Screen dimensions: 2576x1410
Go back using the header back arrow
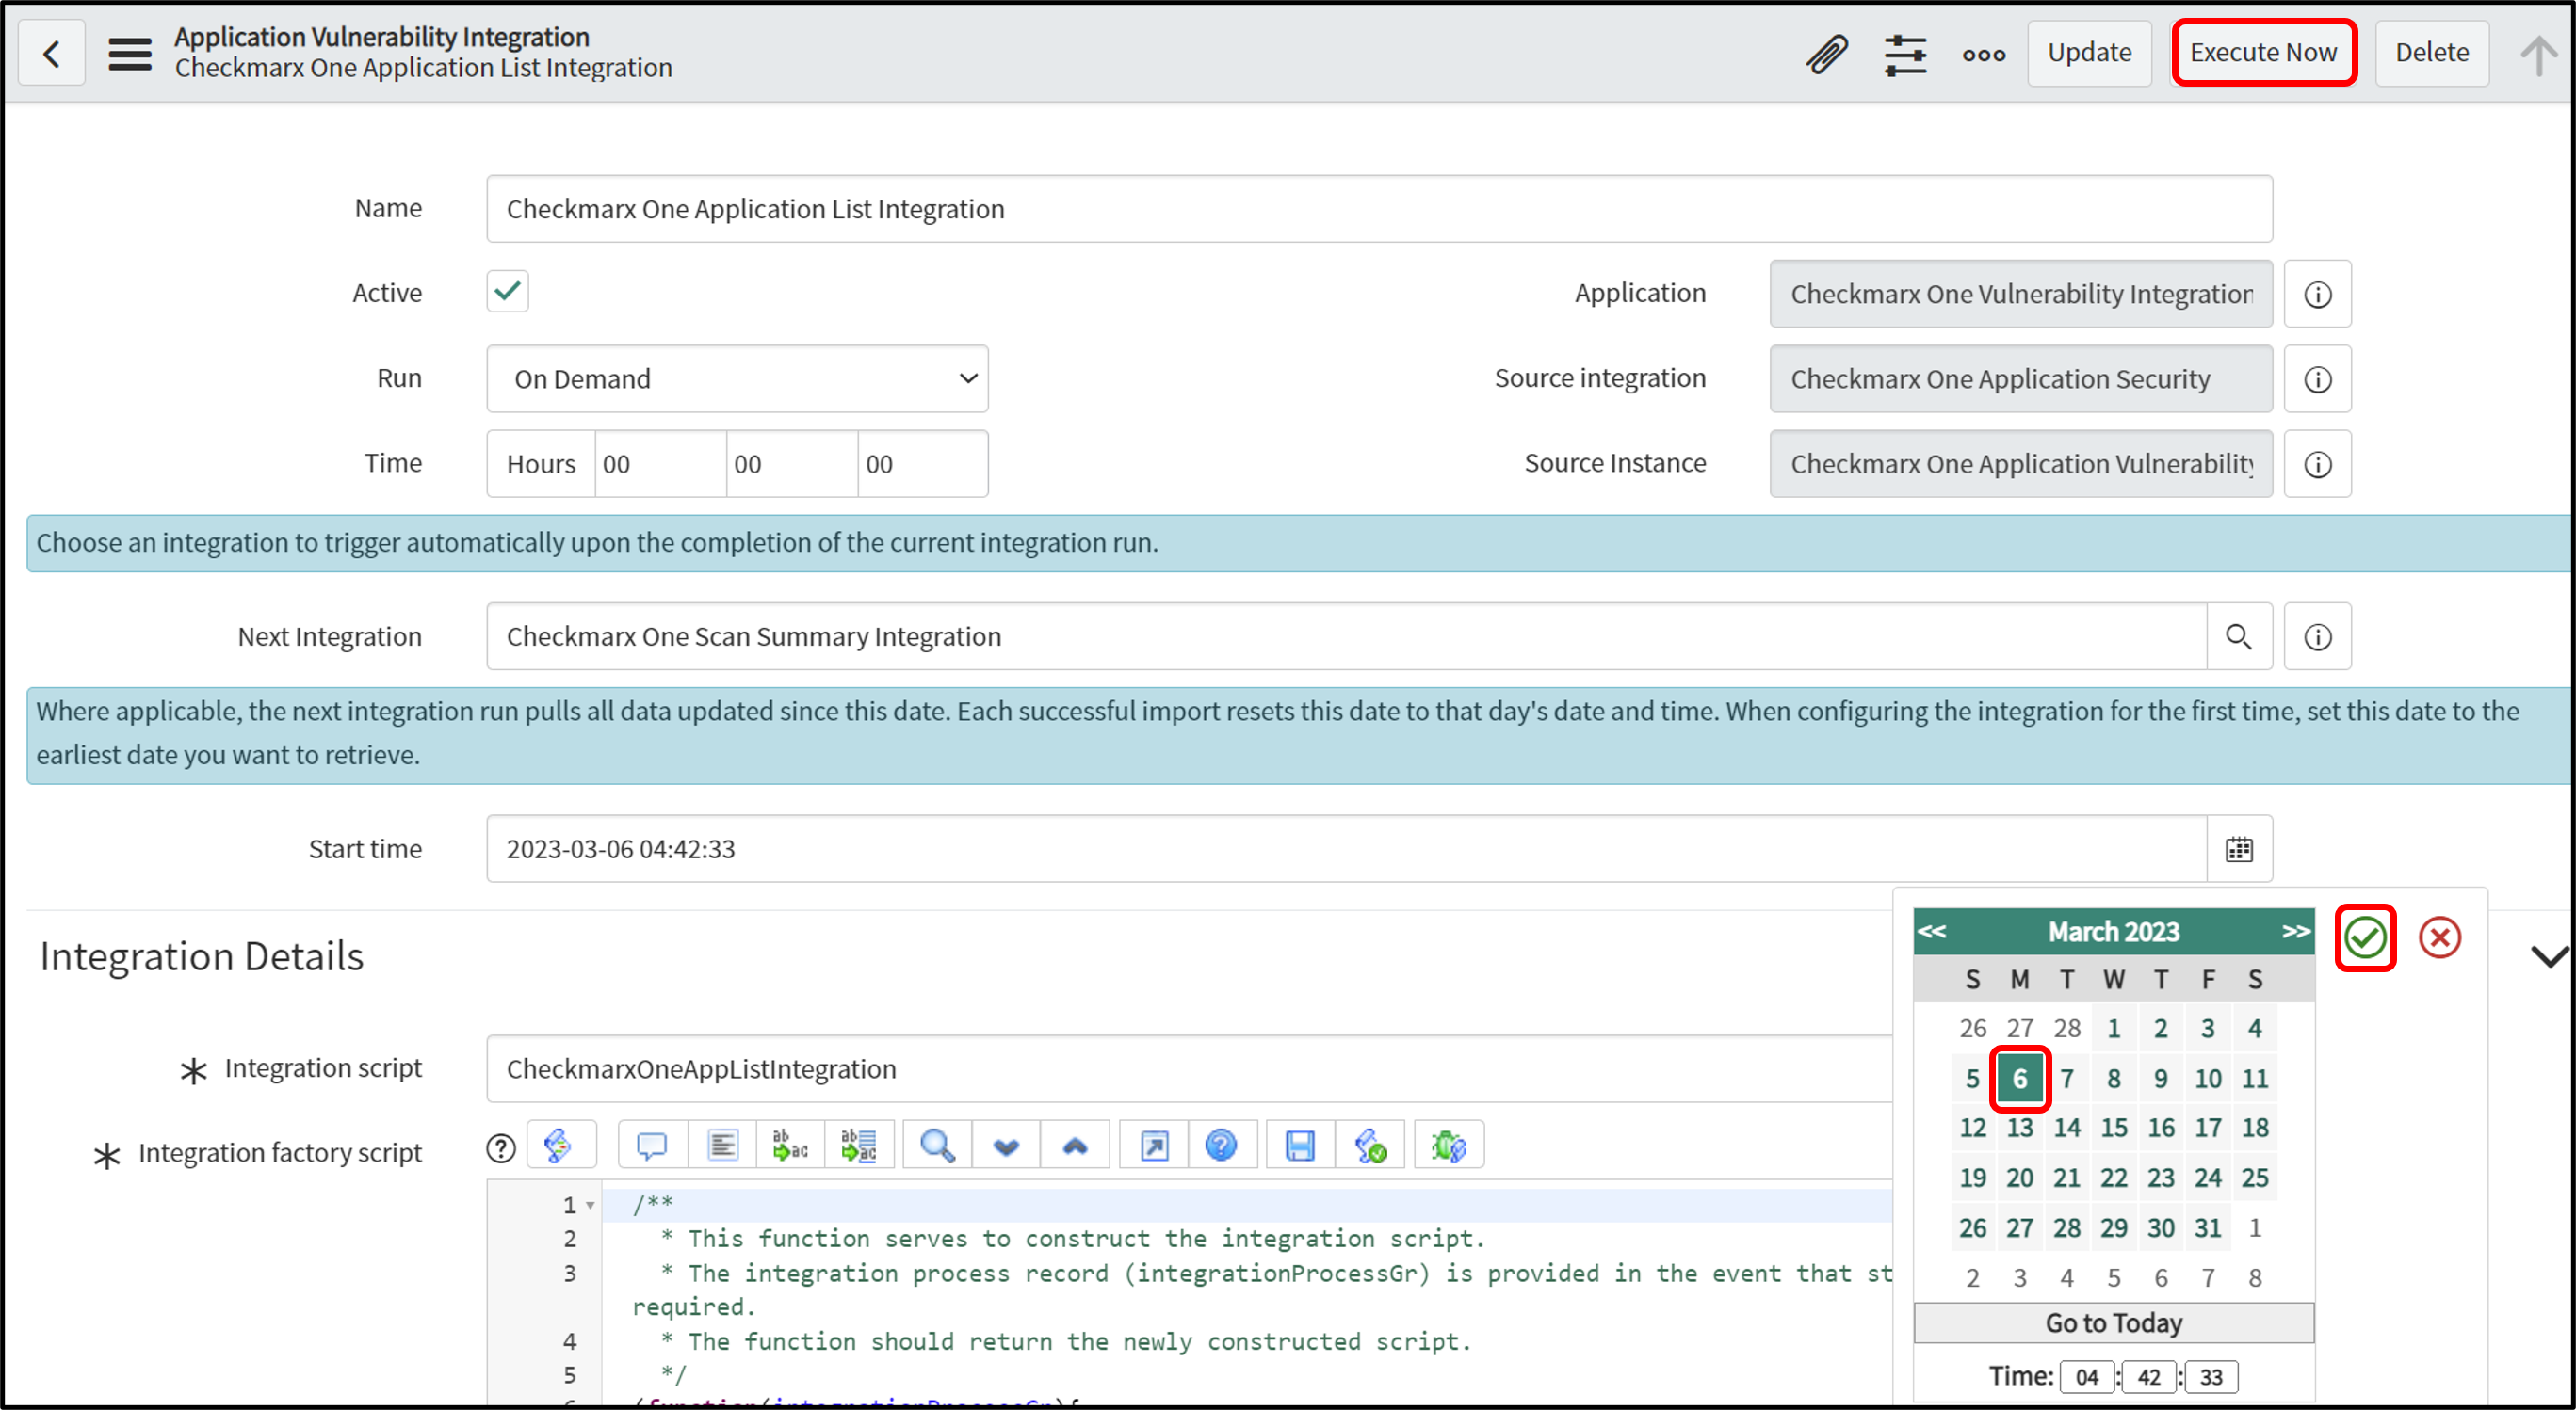[51, 53]
